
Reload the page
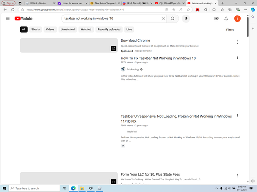pos(13,10)
